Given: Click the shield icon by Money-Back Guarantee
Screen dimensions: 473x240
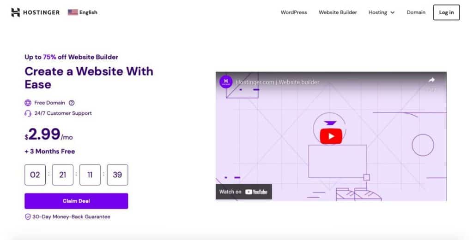Looking at the screenshot, I should click(x=27, y=217).
